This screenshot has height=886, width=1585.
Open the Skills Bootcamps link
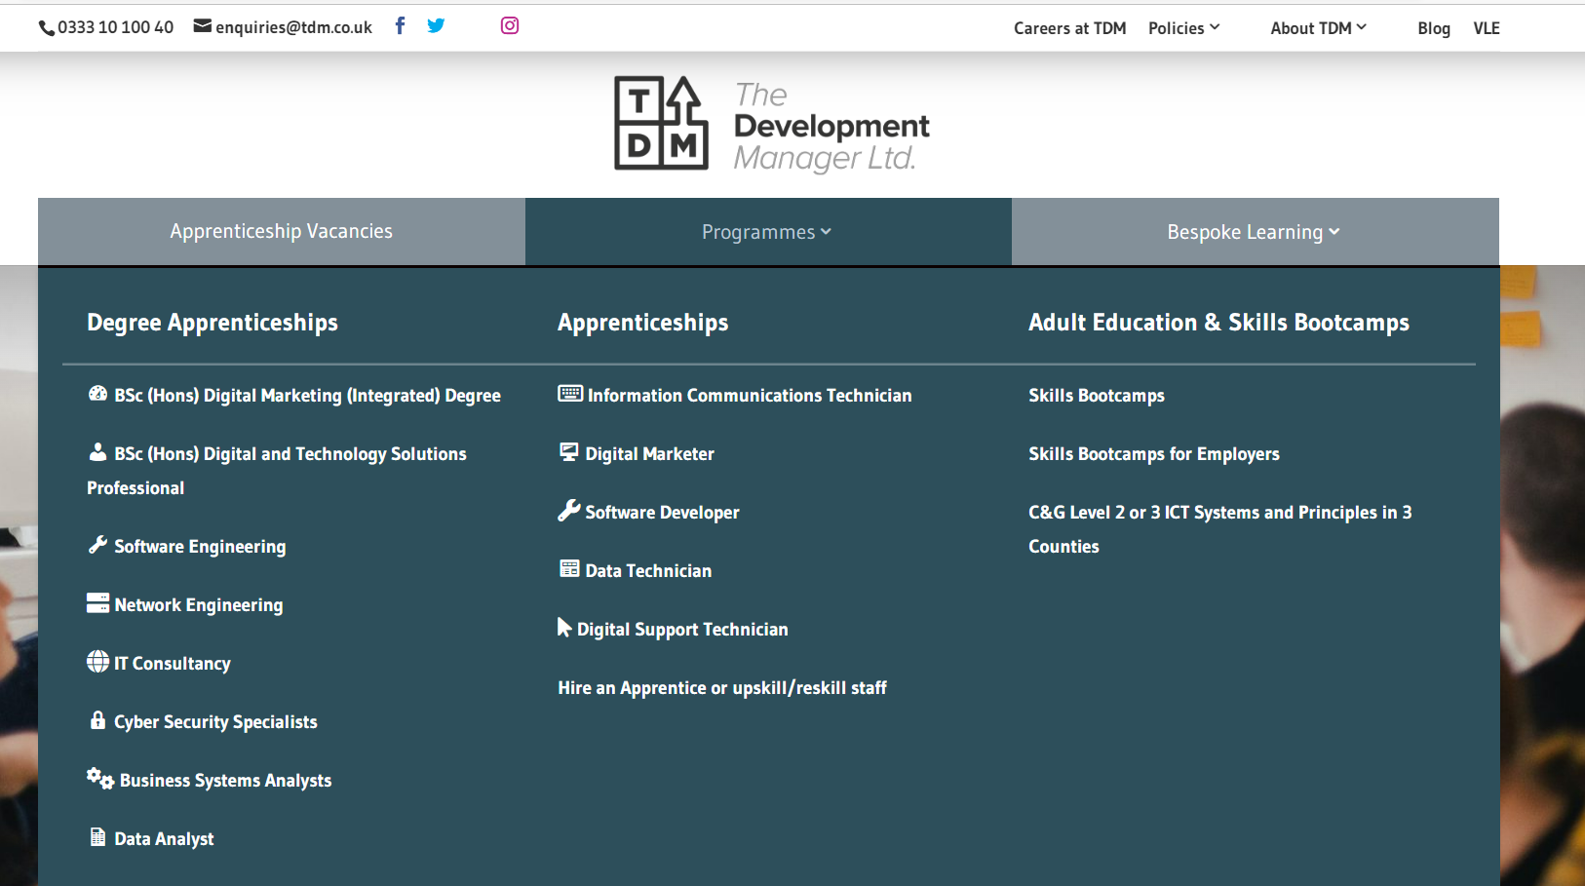(x=1097, y=395)
